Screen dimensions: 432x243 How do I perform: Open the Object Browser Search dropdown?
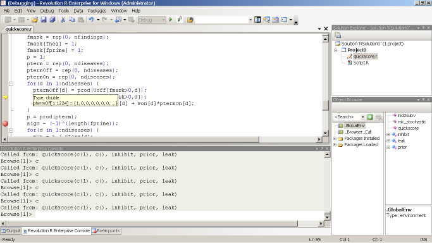(362, 117)
